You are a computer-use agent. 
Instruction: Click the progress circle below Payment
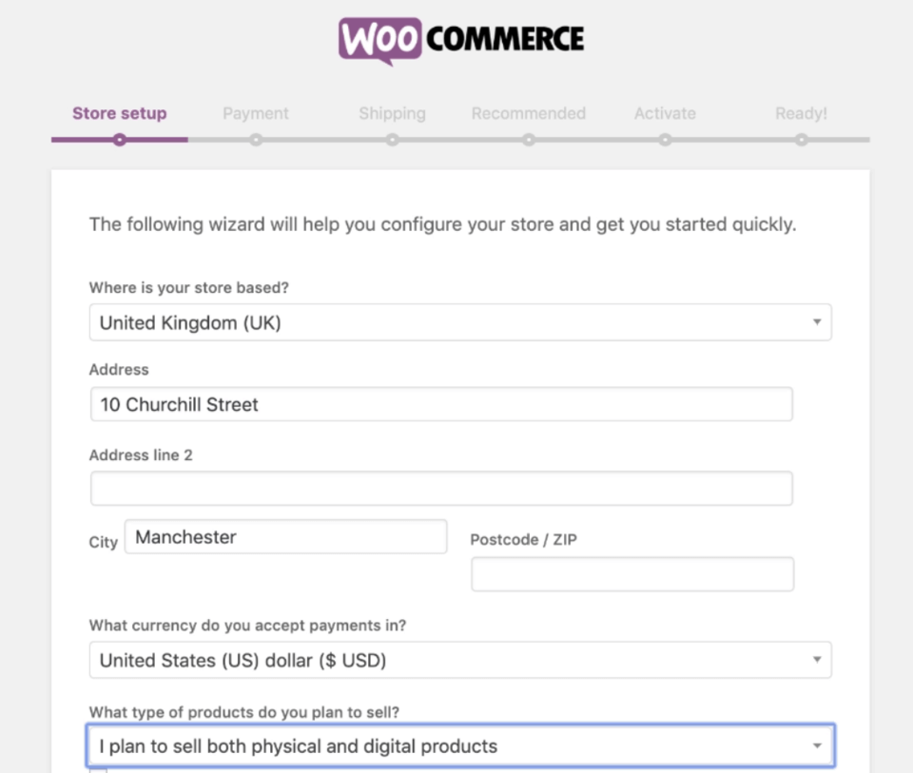[x=256, y=140]
